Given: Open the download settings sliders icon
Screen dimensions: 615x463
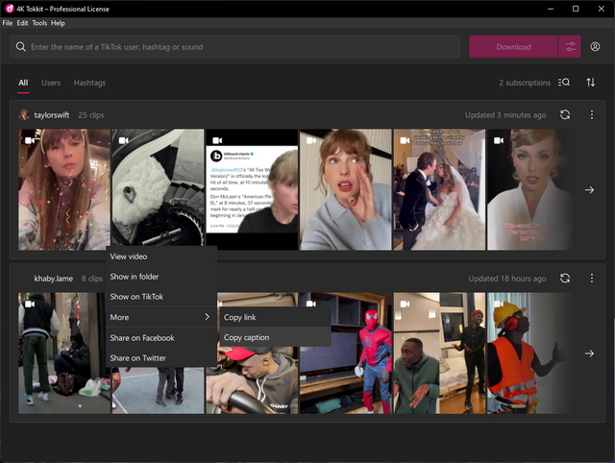Looking at the screenshot, I should point(570,47).
